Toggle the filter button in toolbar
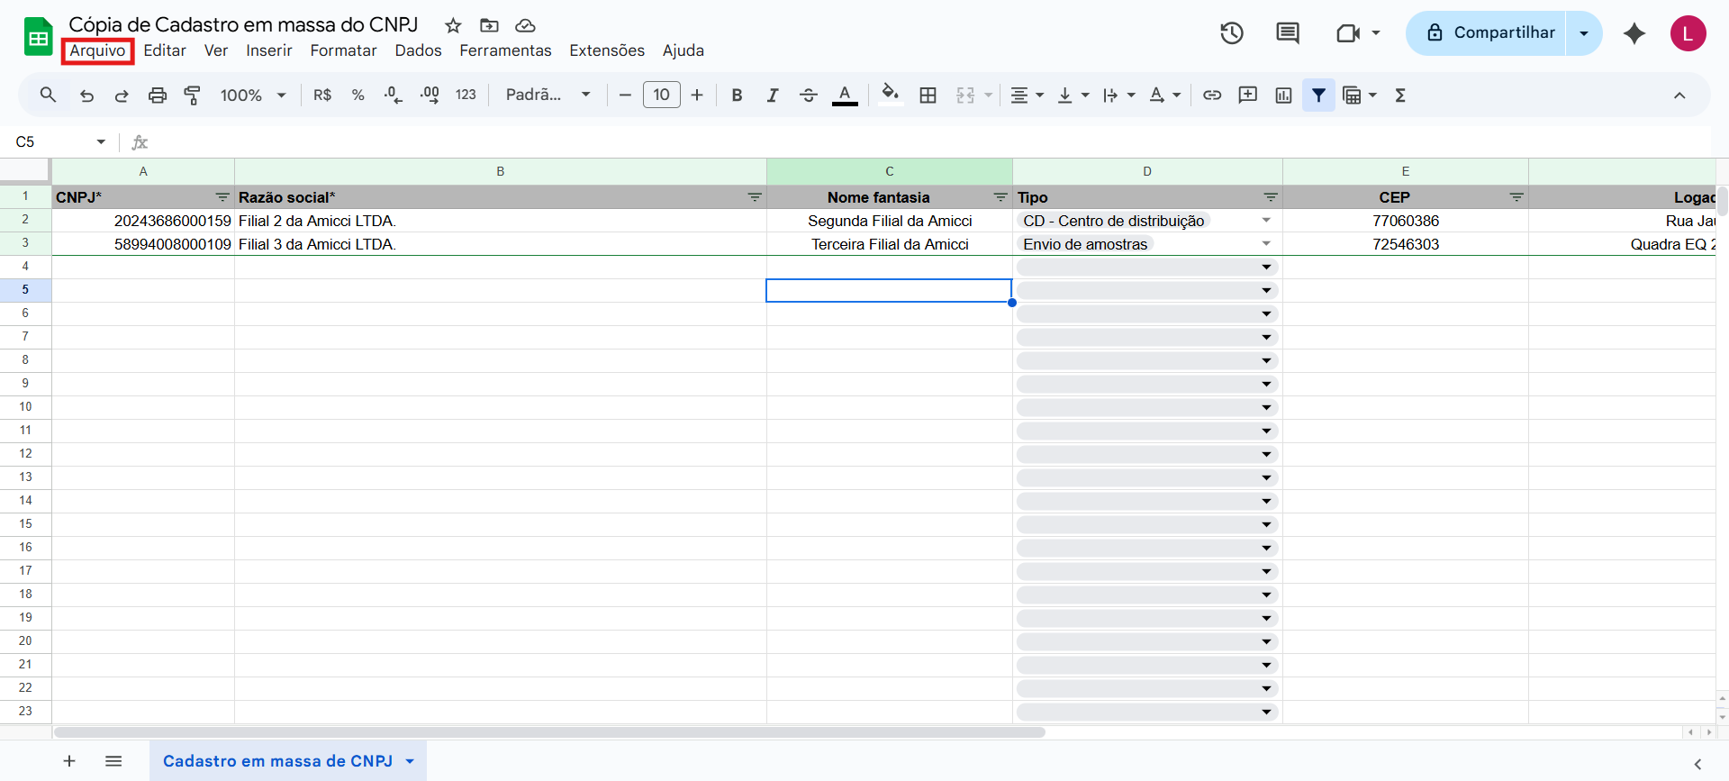 click(1318, 95)
